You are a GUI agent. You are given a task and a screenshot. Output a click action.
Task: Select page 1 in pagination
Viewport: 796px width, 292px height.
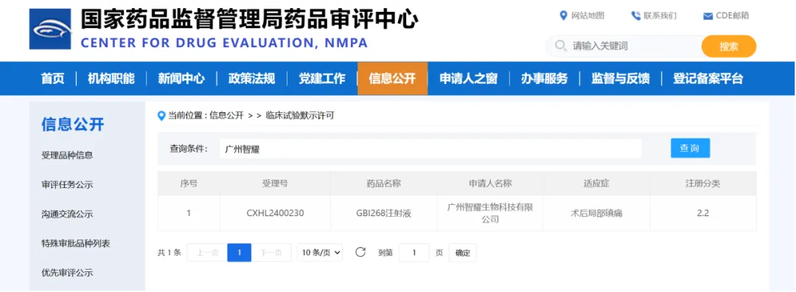pyautogui.click(x=239, y=252)
